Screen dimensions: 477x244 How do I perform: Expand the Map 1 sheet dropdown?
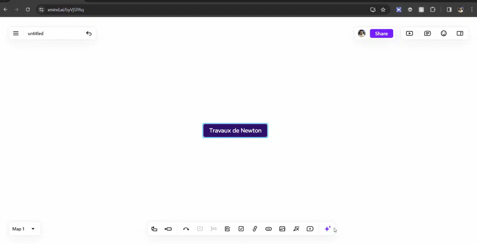[x=33, y=229]
